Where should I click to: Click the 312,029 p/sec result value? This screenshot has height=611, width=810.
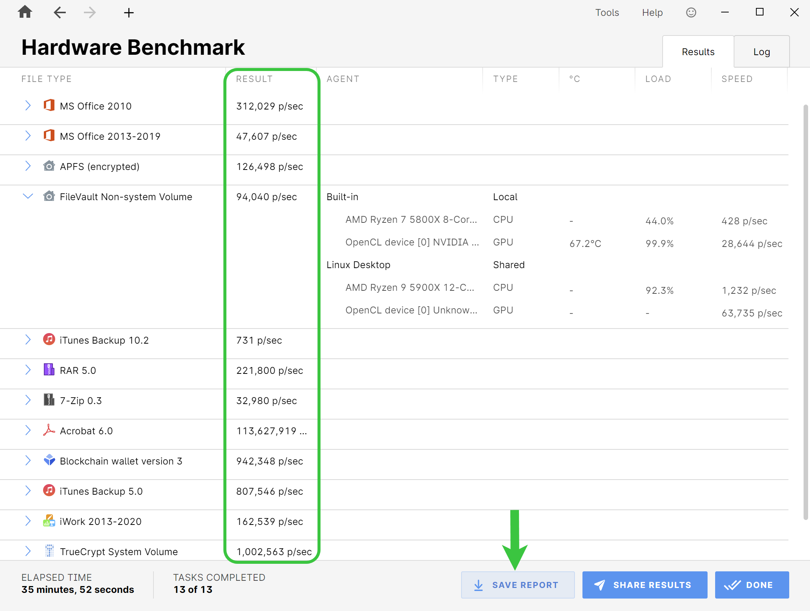pyautogui.click(x=269, y=106)
